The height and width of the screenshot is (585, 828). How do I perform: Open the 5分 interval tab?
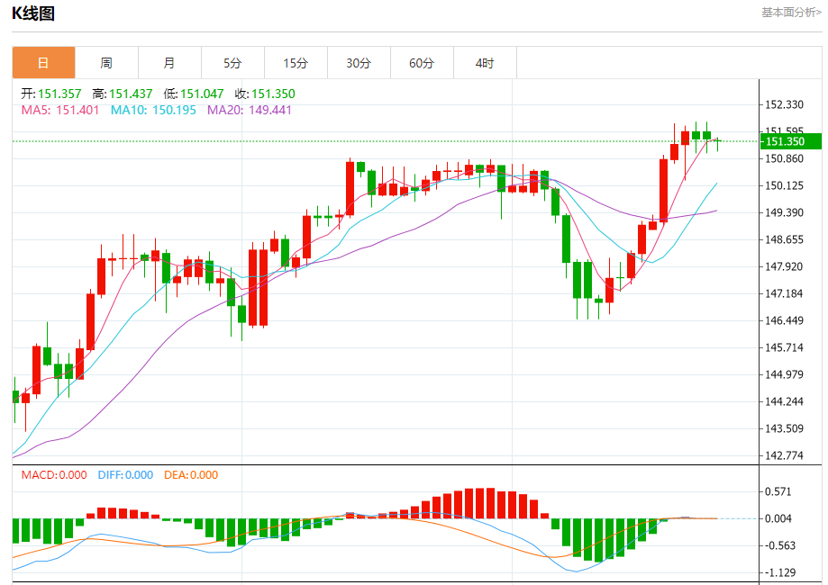coord(232,63)
